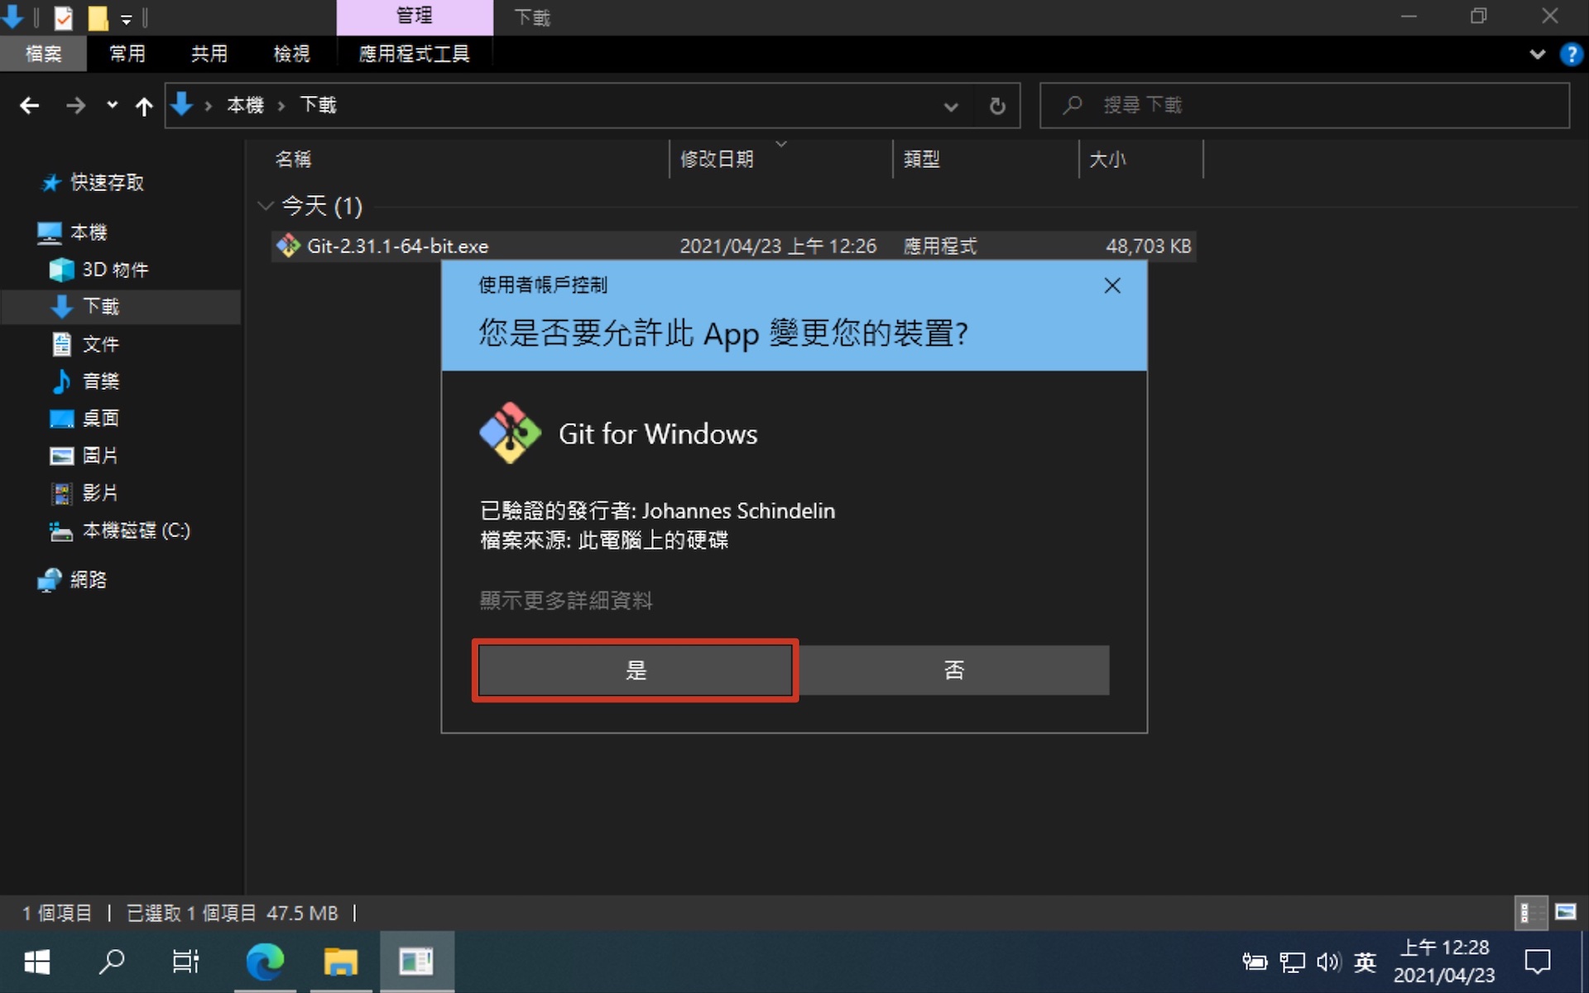
Task: Click the quick access star icon
Action: [51, 182]
